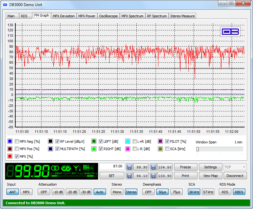Switch to the RF Spectrum tab

(157, 16)
